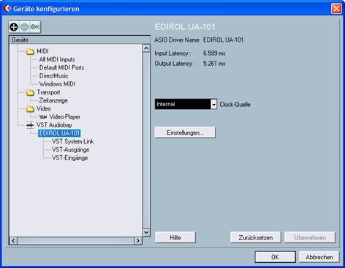This screenshot has height=268, width=345.
Task: Click the Input Latency value 6.599 ms
Action: coord(214,53)
